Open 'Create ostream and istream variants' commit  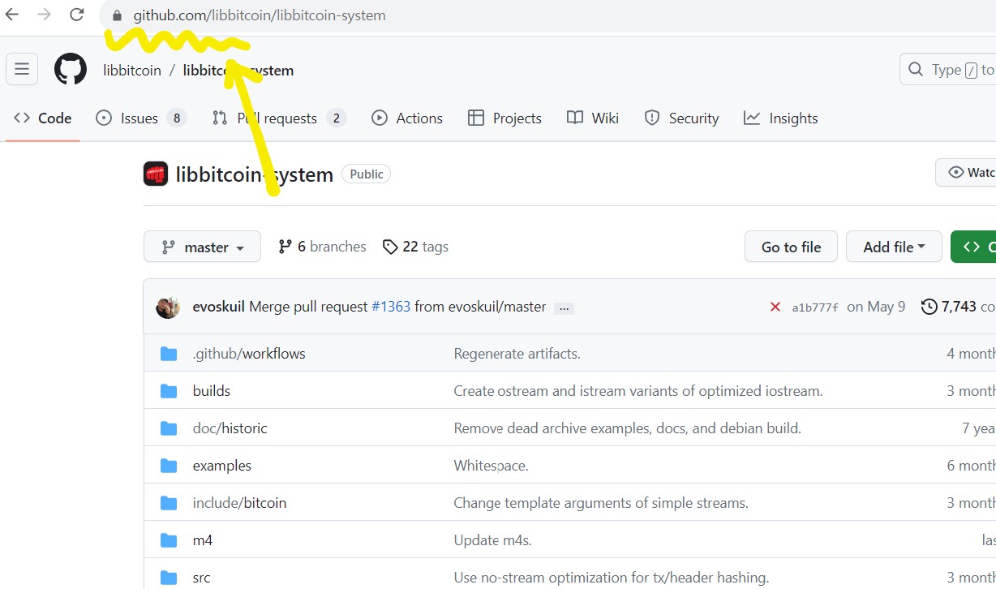click(x=638, y=391)
